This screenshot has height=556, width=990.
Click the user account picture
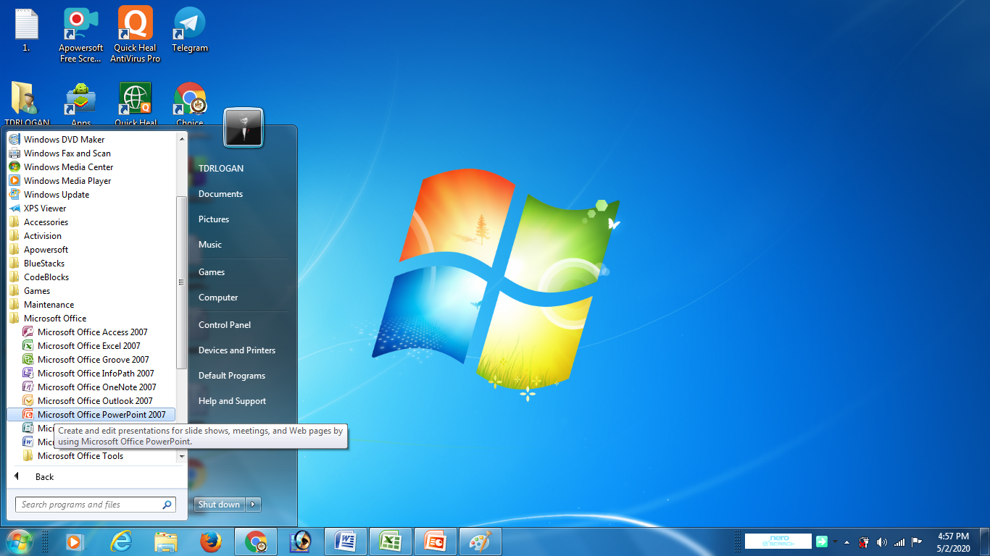tap(244, 128)
